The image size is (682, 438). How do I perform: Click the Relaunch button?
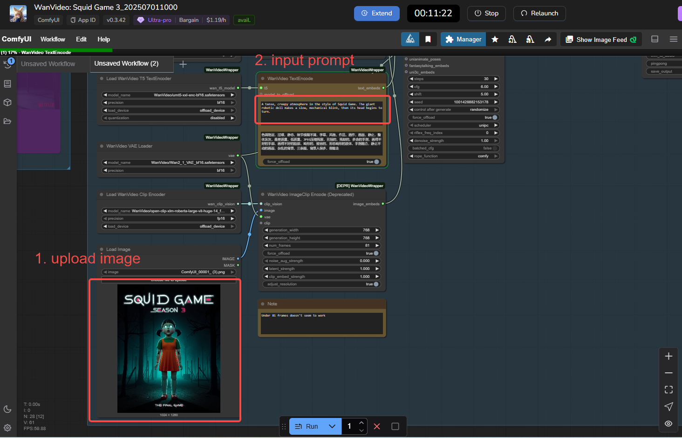(x=539, y=13)
